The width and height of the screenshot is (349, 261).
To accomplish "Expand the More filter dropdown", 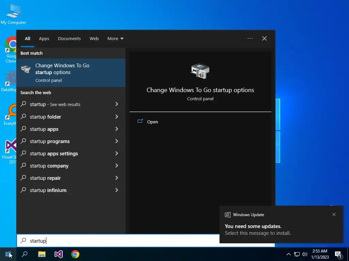I will (115, 39).
